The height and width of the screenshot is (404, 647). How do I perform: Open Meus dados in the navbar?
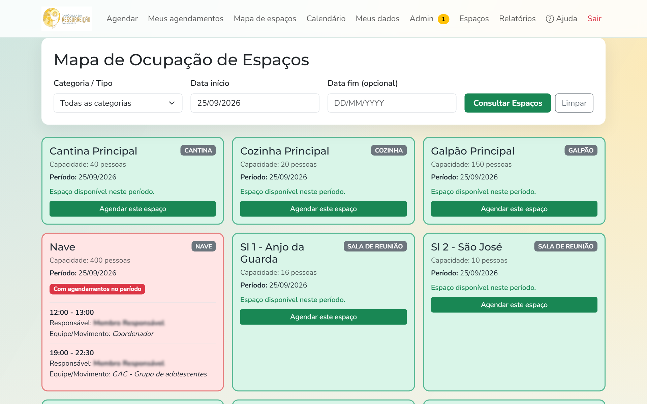coord(377,19)
